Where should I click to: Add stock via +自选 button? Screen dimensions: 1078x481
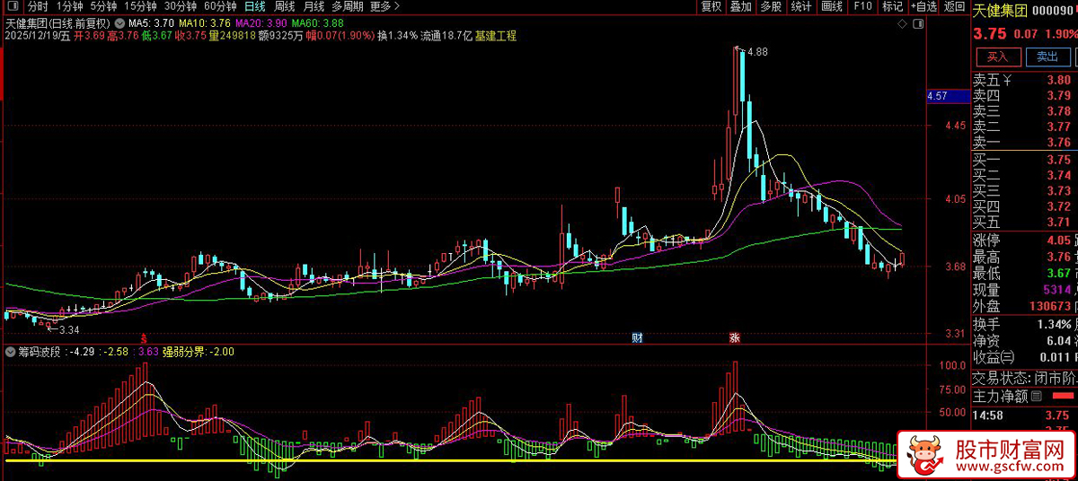click(x=923, y=6)
